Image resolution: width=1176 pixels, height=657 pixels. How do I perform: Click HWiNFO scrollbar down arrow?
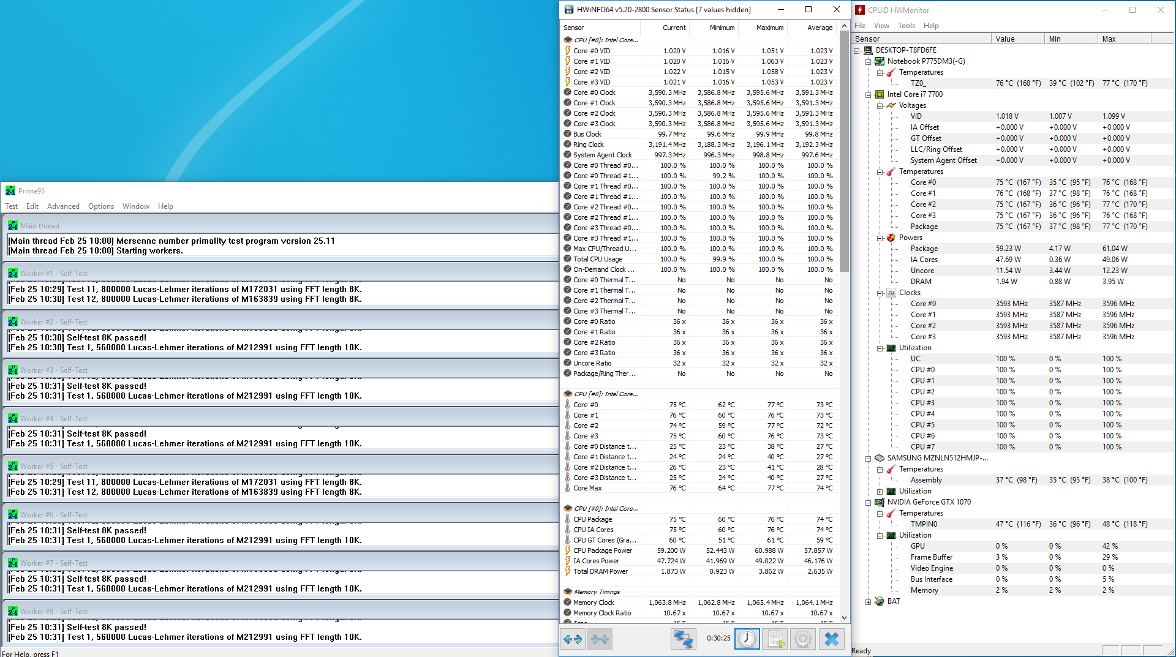(844, 618)
